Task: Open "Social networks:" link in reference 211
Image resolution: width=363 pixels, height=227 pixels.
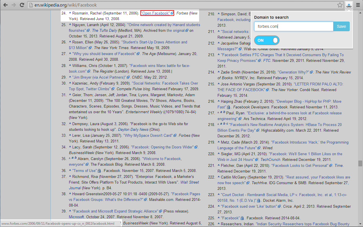Action: 235,31
